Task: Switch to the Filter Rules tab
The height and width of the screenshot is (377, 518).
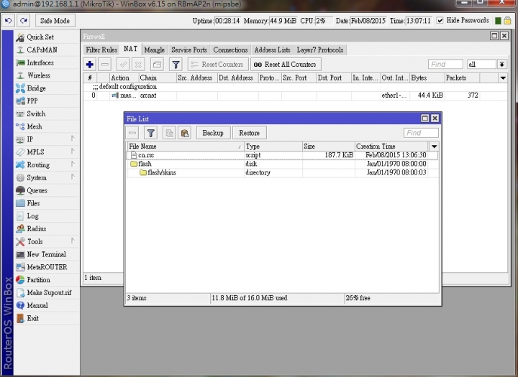Action: point(101,50)
